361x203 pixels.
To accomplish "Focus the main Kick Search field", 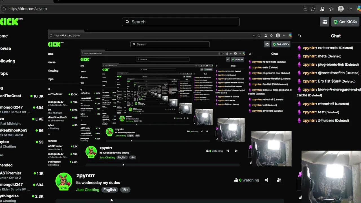I will click(x=180, y=22).
